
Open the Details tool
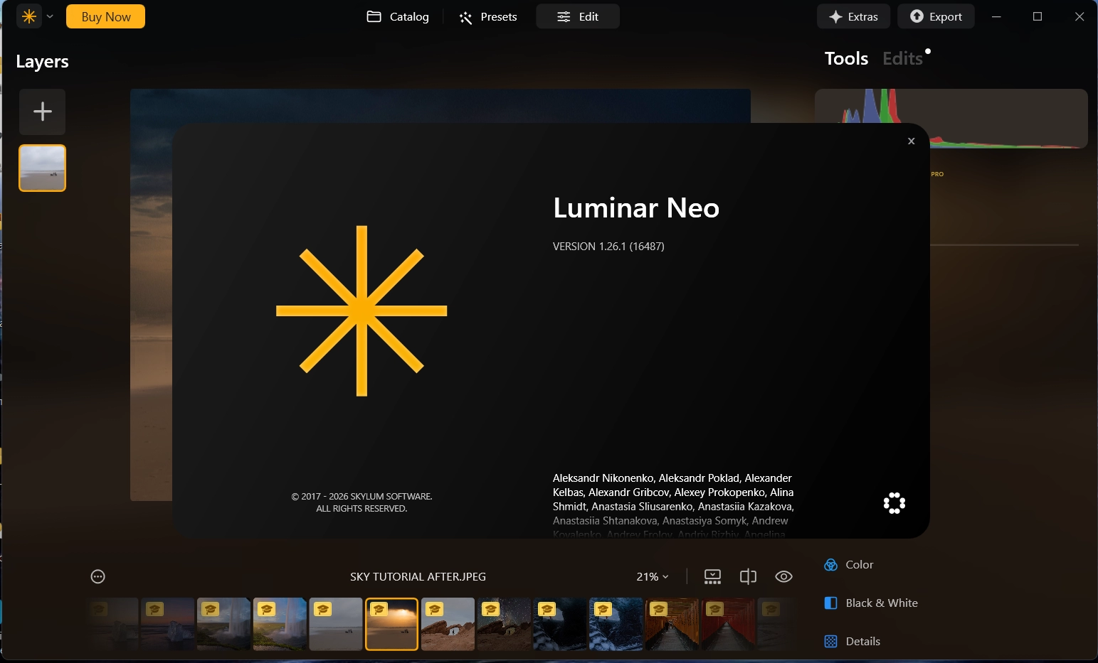852,642
